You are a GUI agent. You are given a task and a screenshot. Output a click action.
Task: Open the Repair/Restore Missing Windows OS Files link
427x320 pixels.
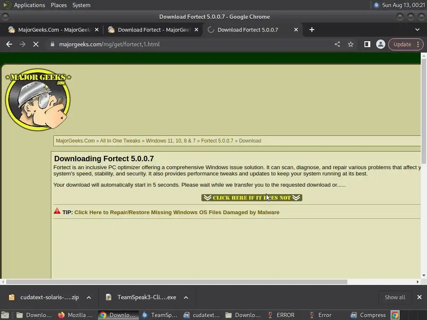(177, 212)
